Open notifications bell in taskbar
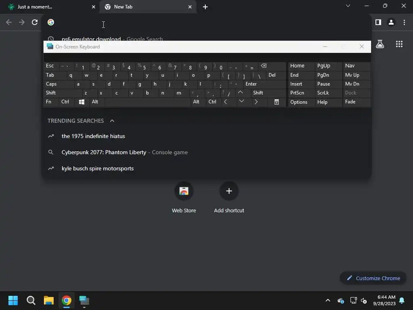413x310 pixels. (402, 300)
